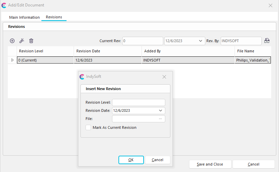The image size is (279, 172).
Task: Click the Revision Date column header
Action: pyautogui.click(x=108, y=51)
